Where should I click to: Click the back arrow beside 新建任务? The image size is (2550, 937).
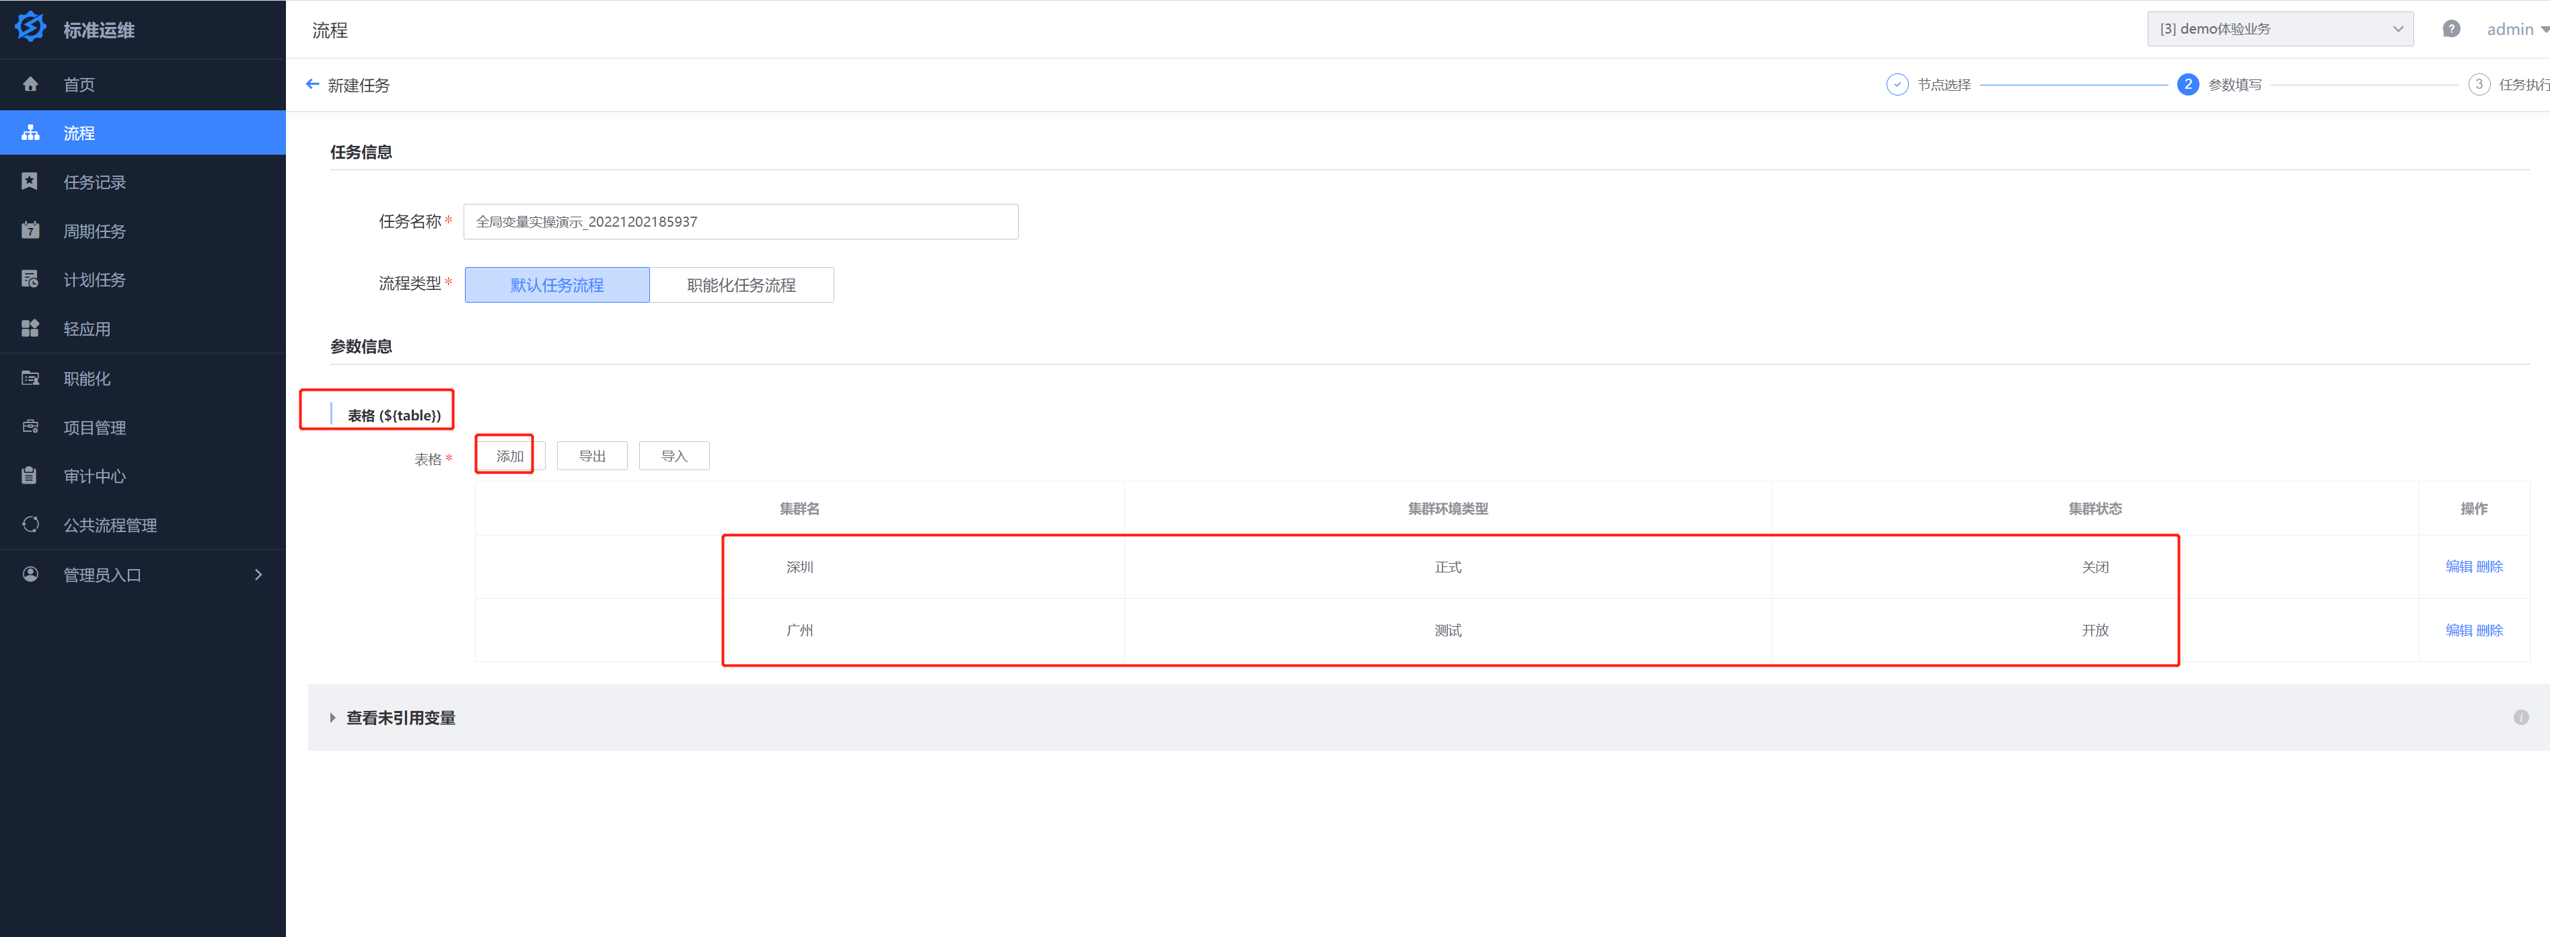tap(313, 85)
